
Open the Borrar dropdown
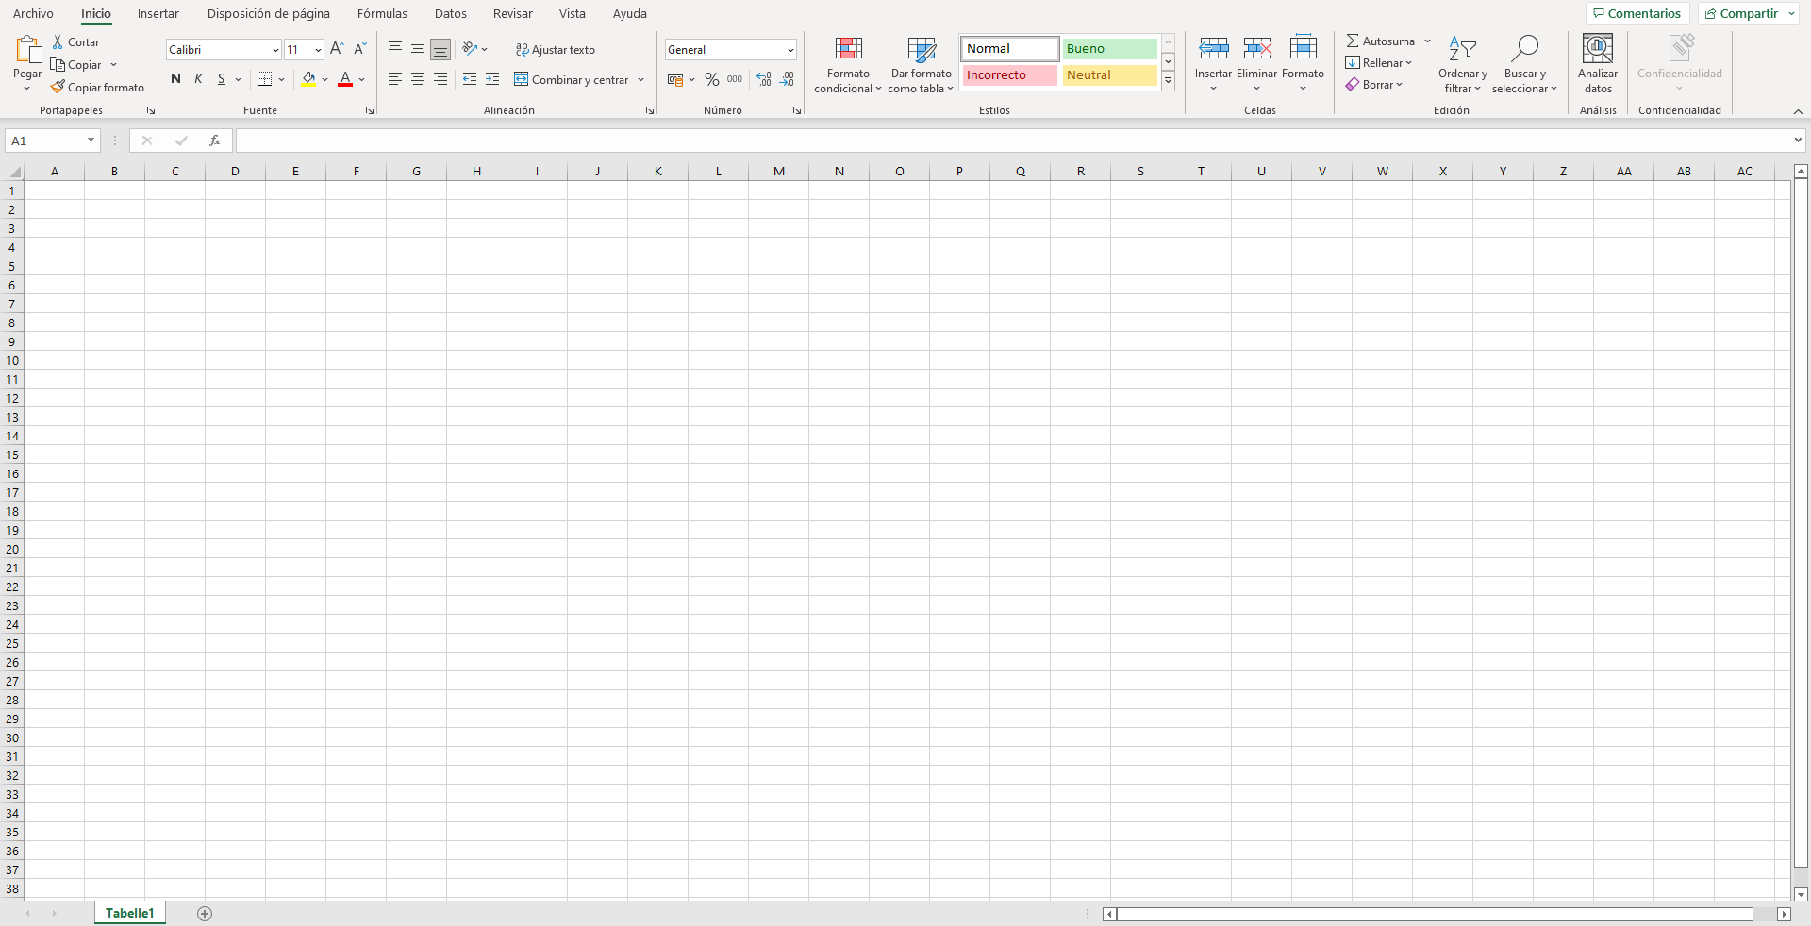click(x=1374, y=85)
